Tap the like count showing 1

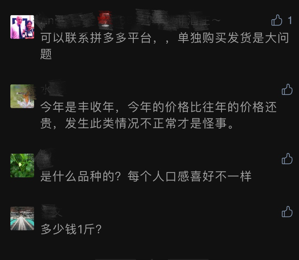(290, 20)
